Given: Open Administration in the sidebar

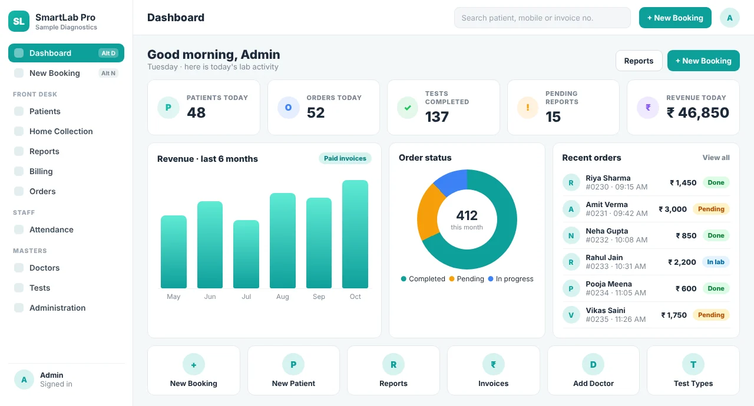Looking at the screenshot, I should coord(66,308).
